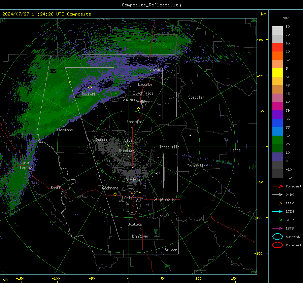Click the Airdrie city label
This screenshot has width=303, height=283.
pyautogui.click(x=133, y=180)
